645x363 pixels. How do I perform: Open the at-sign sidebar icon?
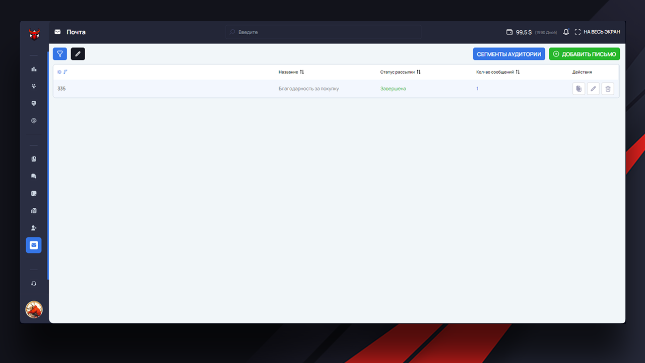[x=34, y=120]
